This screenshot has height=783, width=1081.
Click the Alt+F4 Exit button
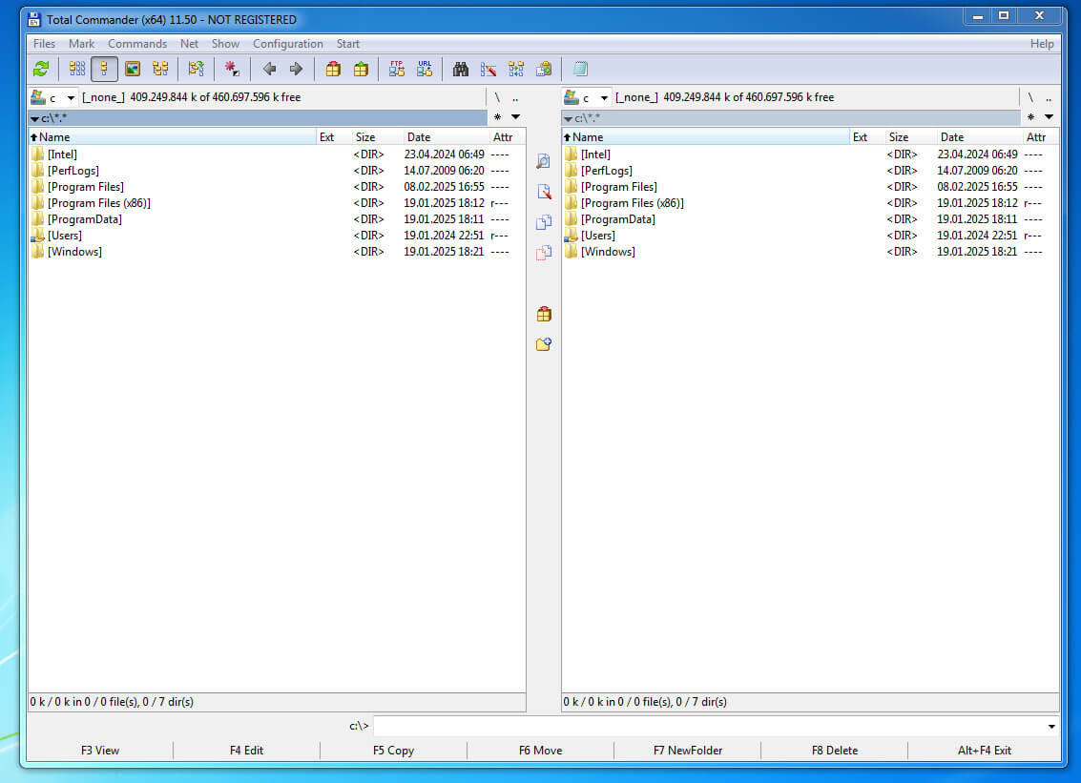[984, 751]
